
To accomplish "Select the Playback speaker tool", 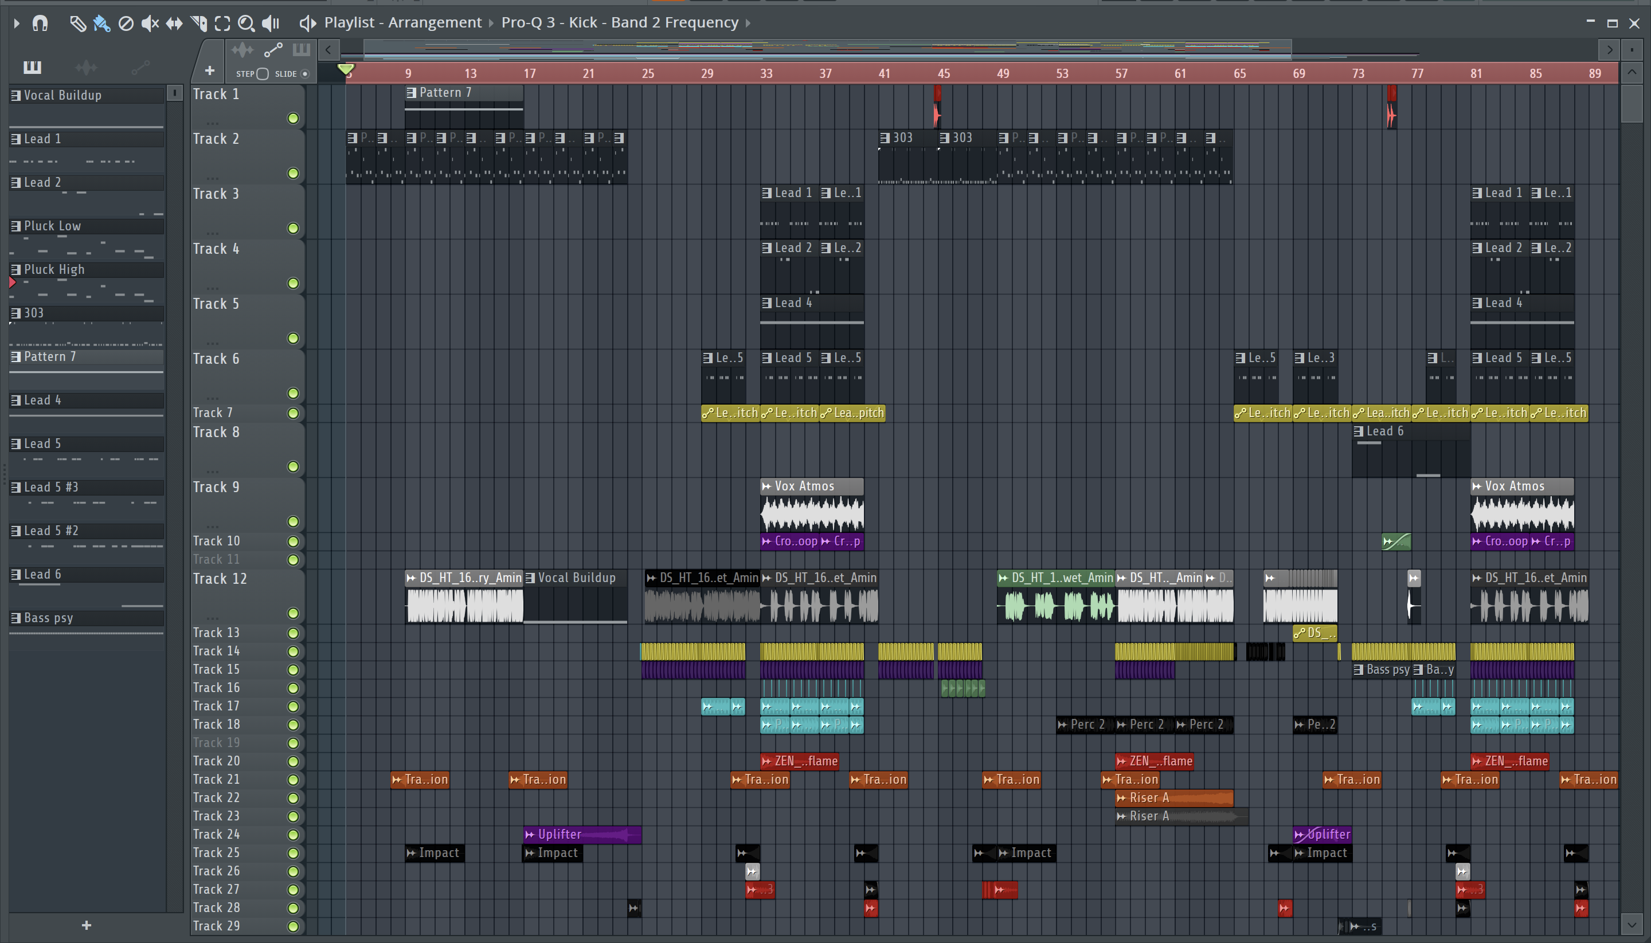I will pyautogui.click(x=270, y=23).
